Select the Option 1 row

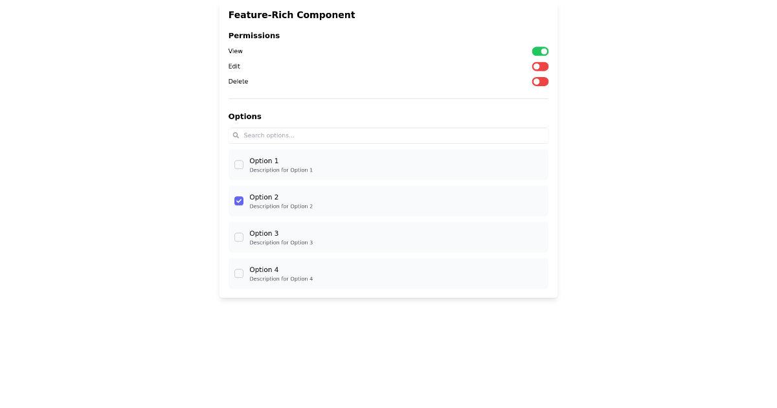click(388, 164)
